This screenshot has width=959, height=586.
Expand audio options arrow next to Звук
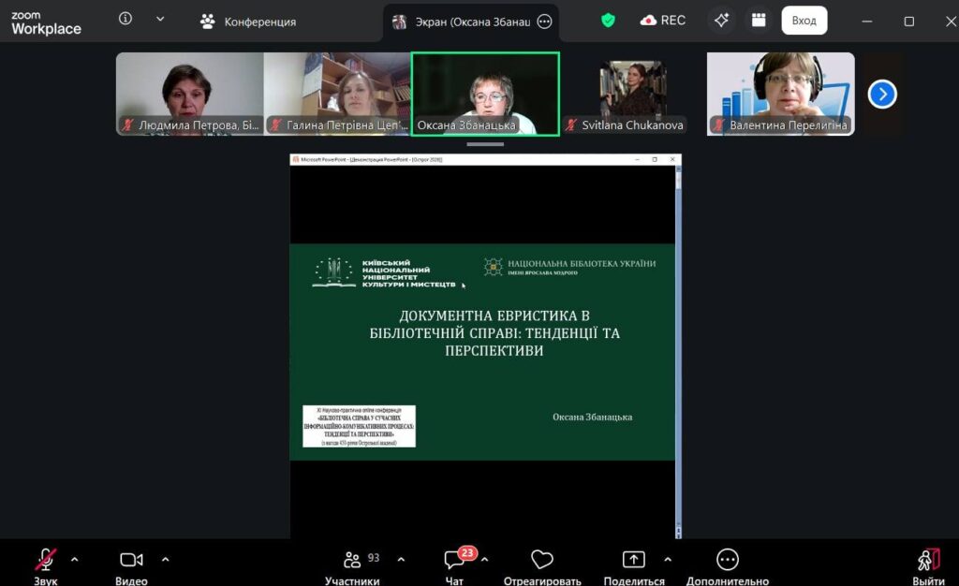[x=75, y=559]
